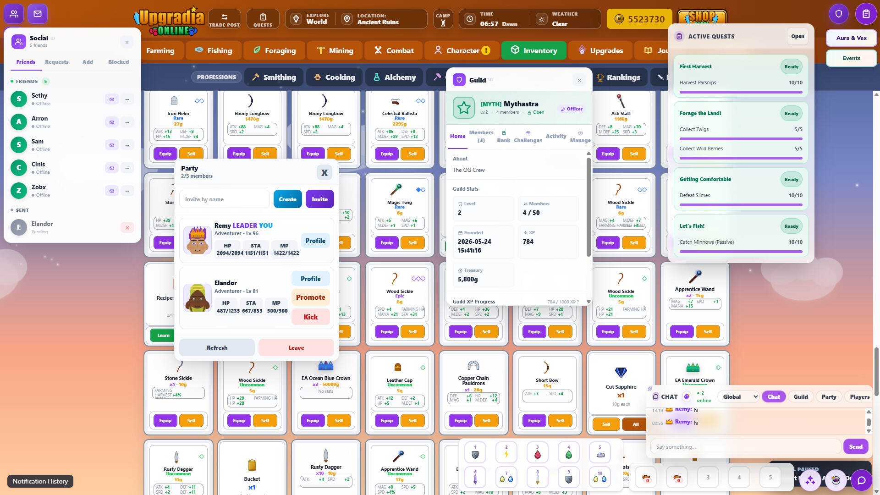Open the chat bubble button at bottom right
Screen dimensions: 880x495
point(862,480)
